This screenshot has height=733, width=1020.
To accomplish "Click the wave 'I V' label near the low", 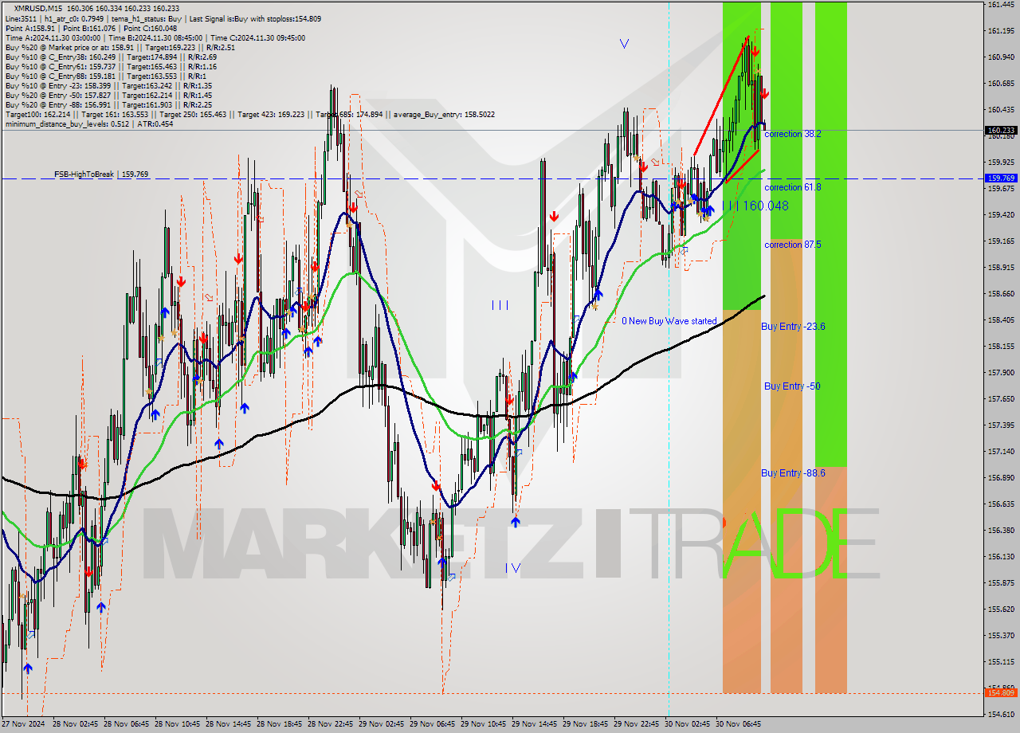I will (x=512, y=568).
